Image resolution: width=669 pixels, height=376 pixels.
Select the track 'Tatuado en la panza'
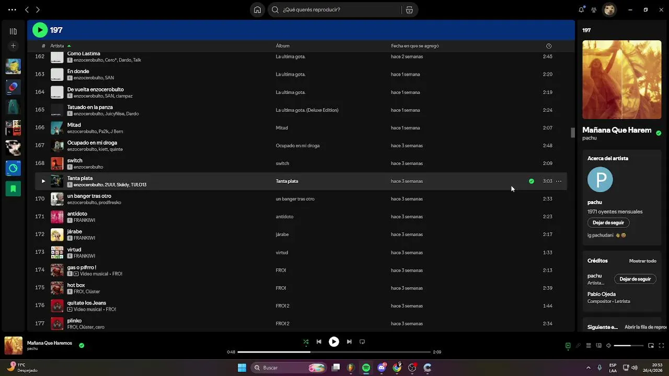(x=90, y=107)
